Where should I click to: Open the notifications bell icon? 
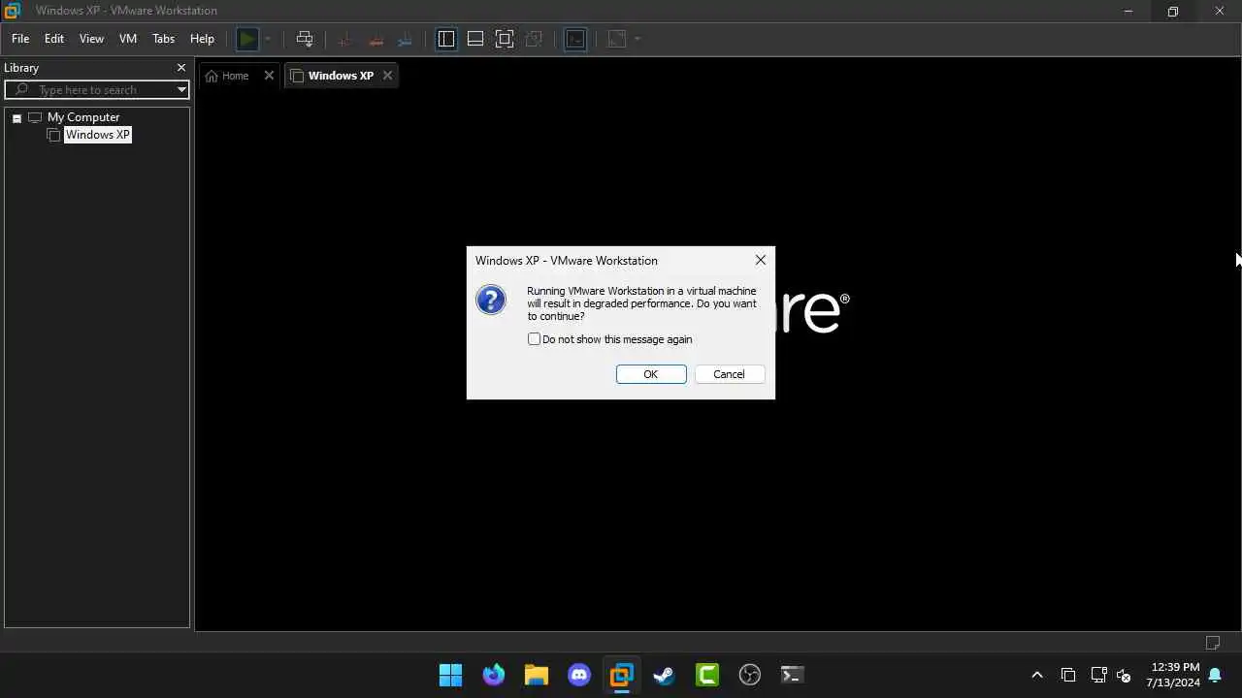pos(1215,675)
